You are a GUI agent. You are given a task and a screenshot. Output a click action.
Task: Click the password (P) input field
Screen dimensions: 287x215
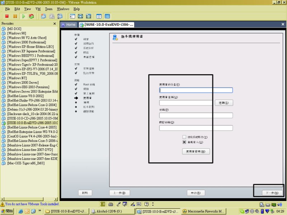[196, 115]
